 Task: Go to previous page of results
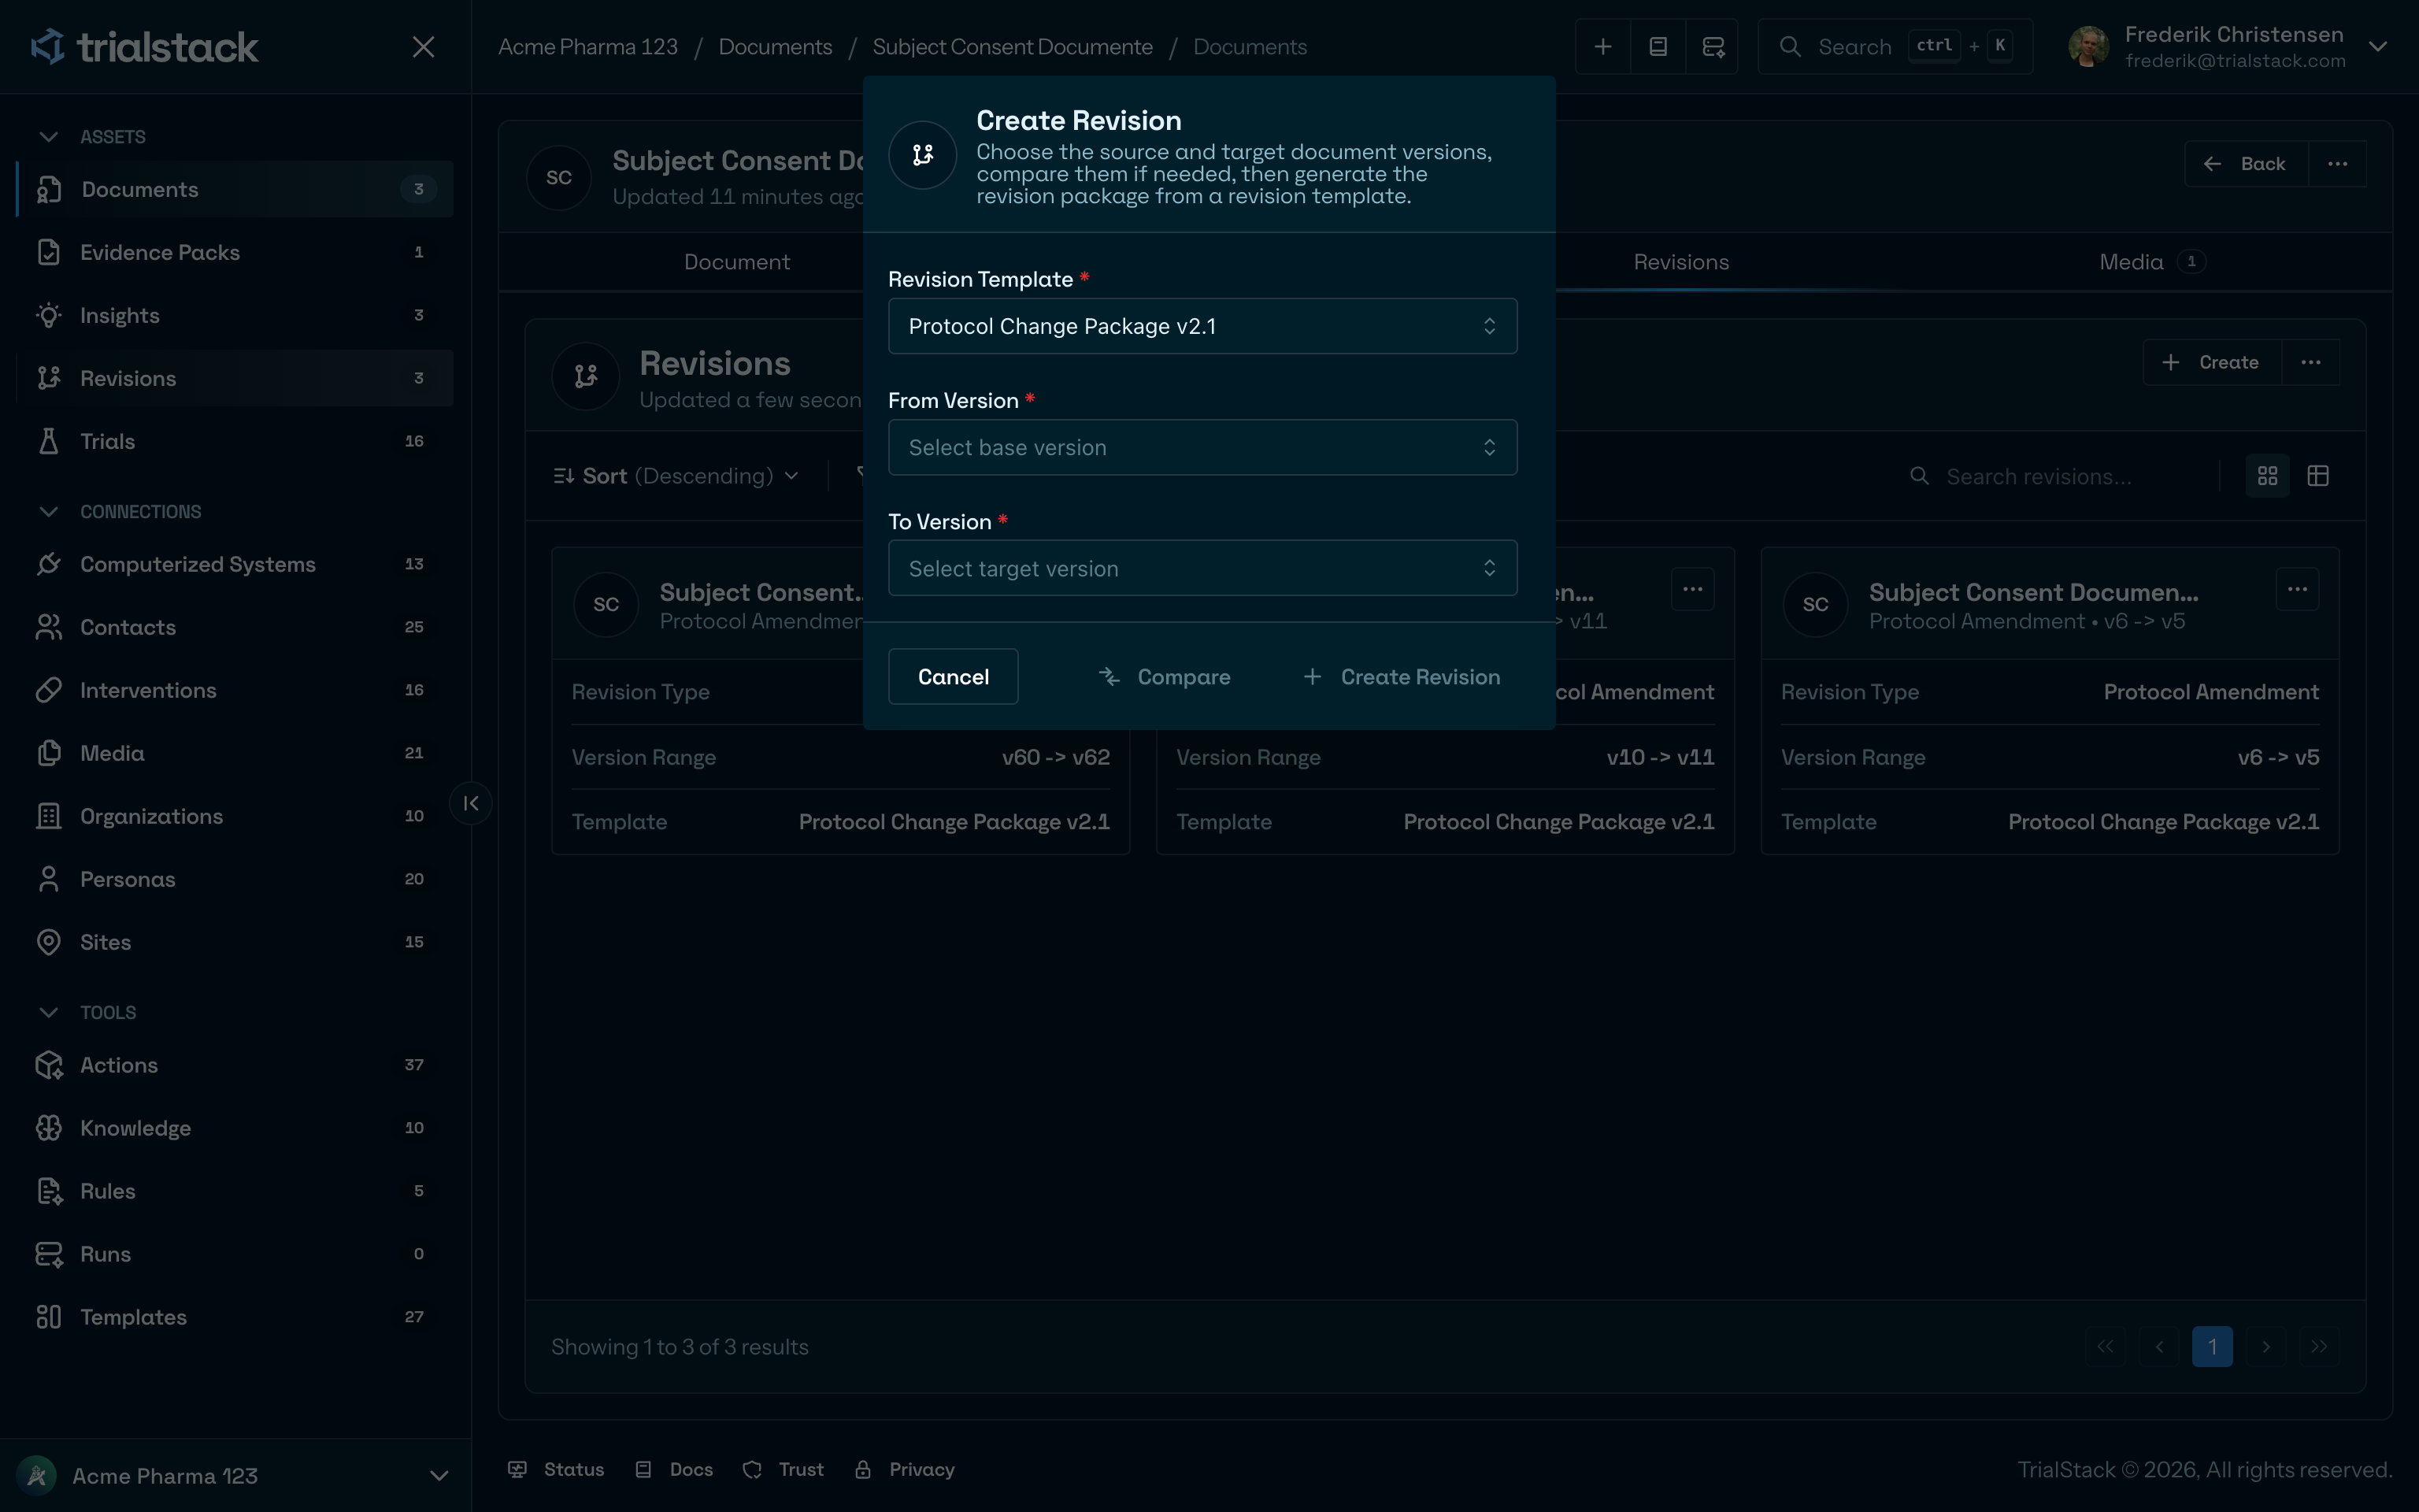2159,1347
